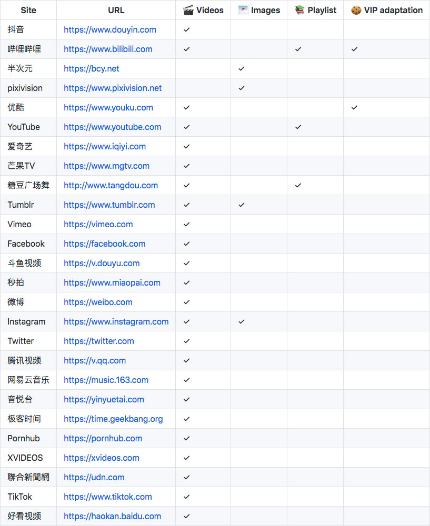
Task: Select the 半次元 site name cell
Action: pyautogui.click(x=28, y=68)
